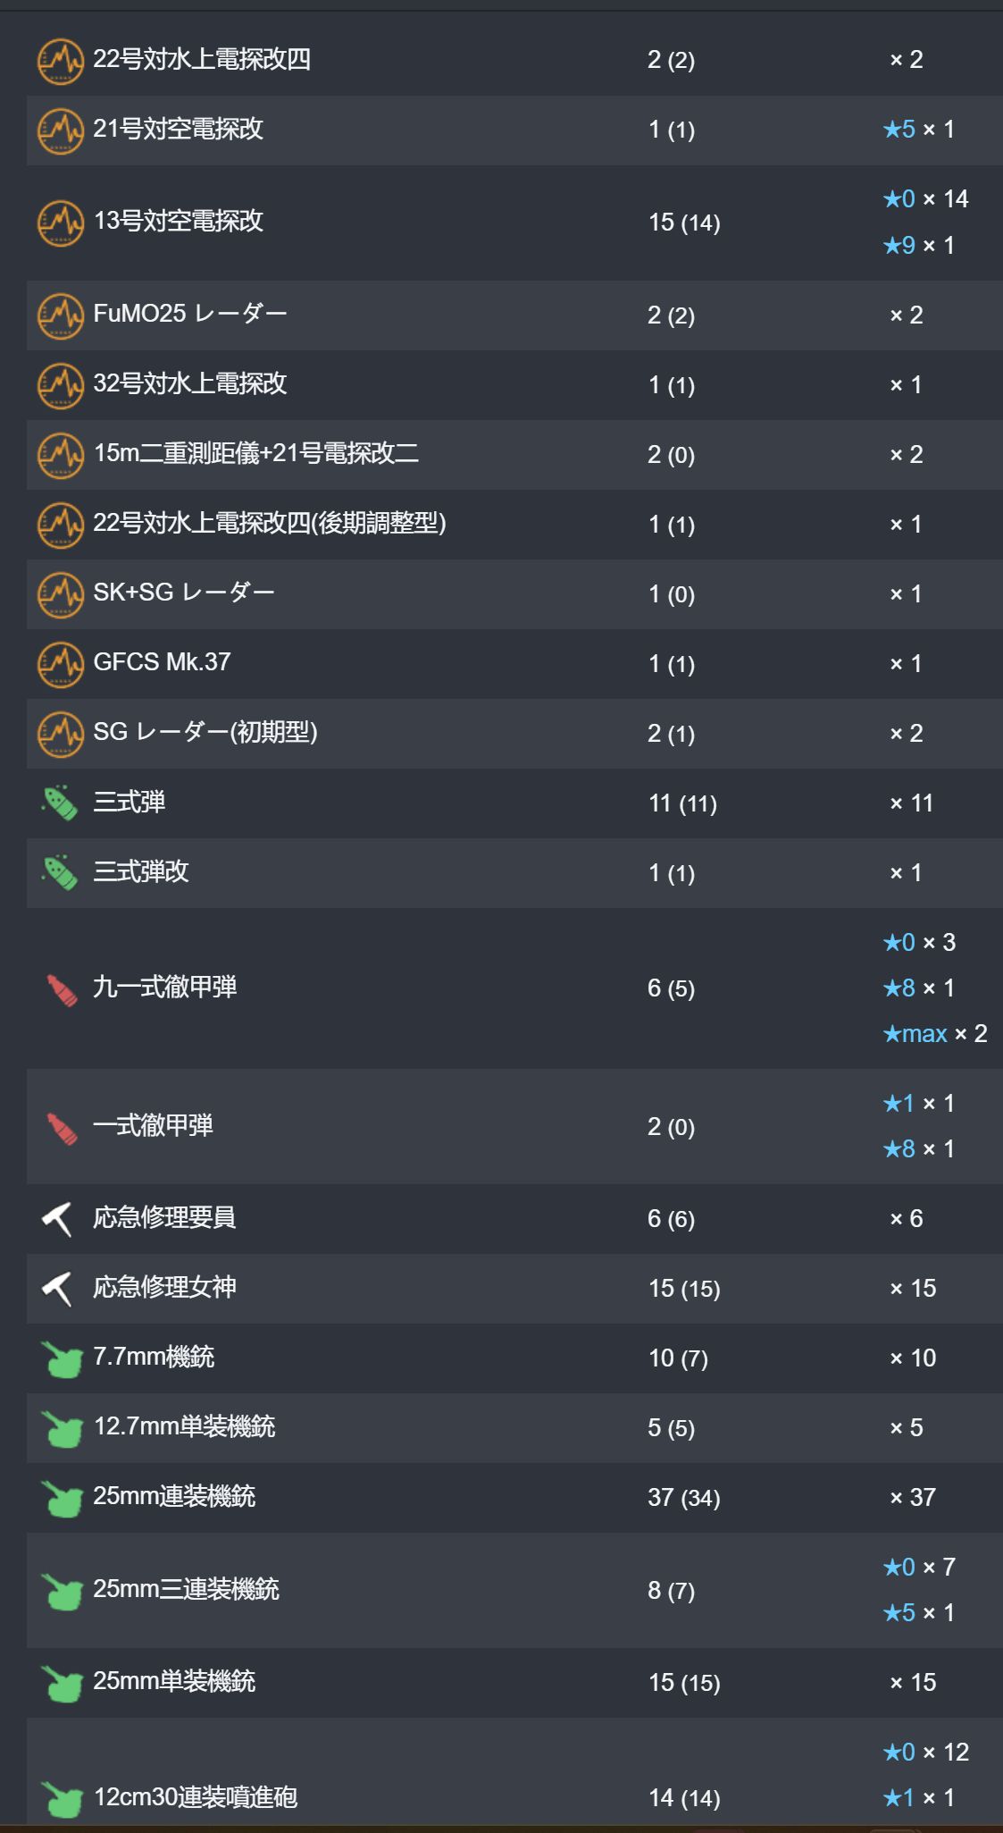This screenshot has width=1003, height=1833.
Task: Click the ★9 × 1 label for 13号対空電探改
Action: click(918, 245)
